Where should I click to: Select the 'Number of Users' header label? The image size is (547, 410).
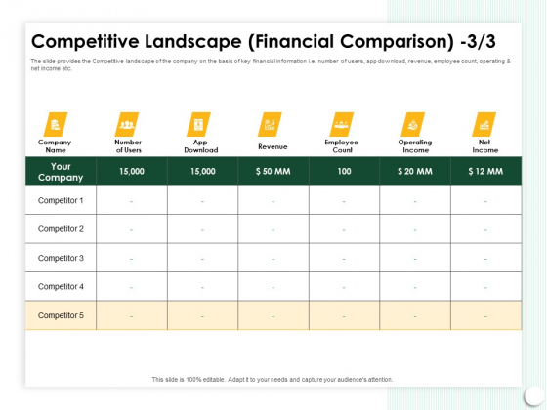coord(128,146)
